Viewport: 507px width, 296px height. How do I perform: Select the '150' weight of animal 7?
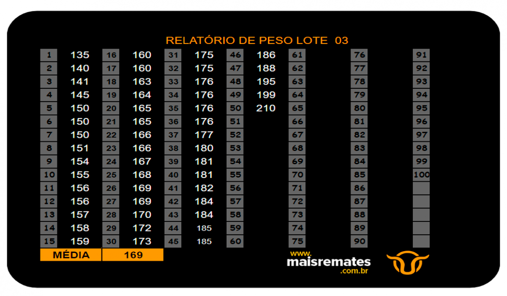pos(80,135)
